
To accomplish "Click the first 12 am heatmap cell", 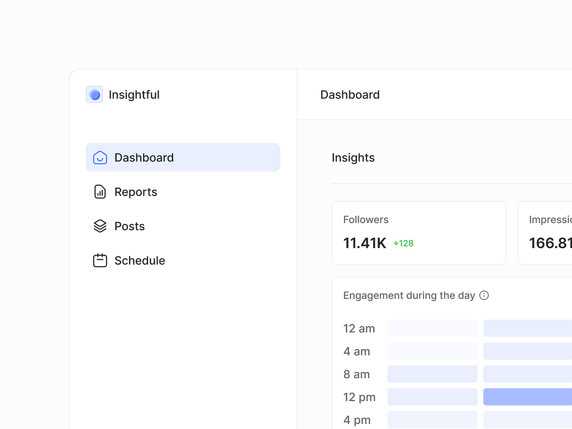I will tap(432, 328).
